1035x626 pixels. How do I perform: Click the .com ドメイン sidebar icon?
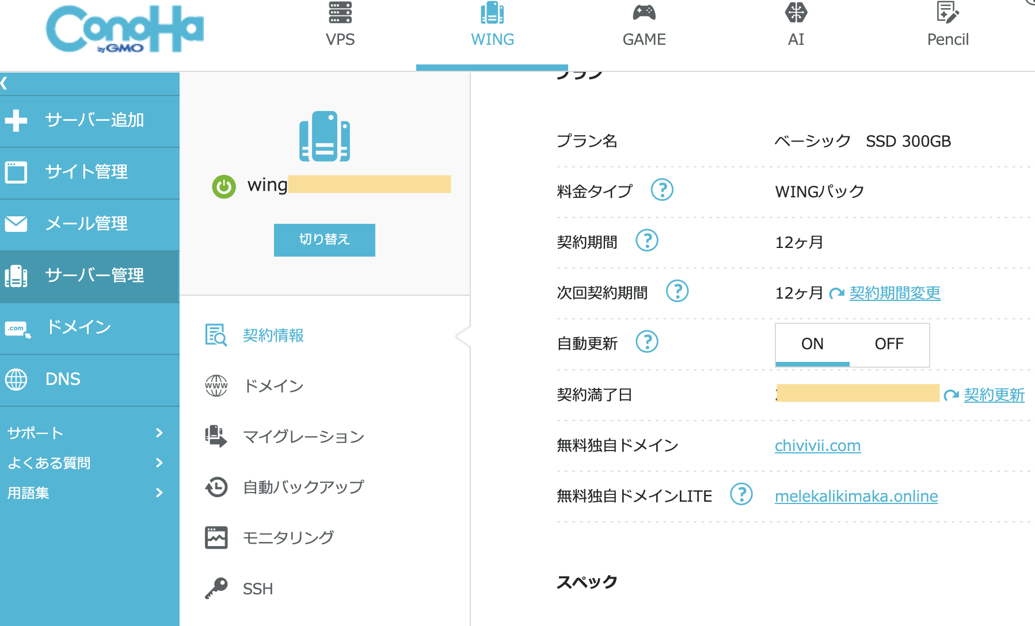pos(17,329)
